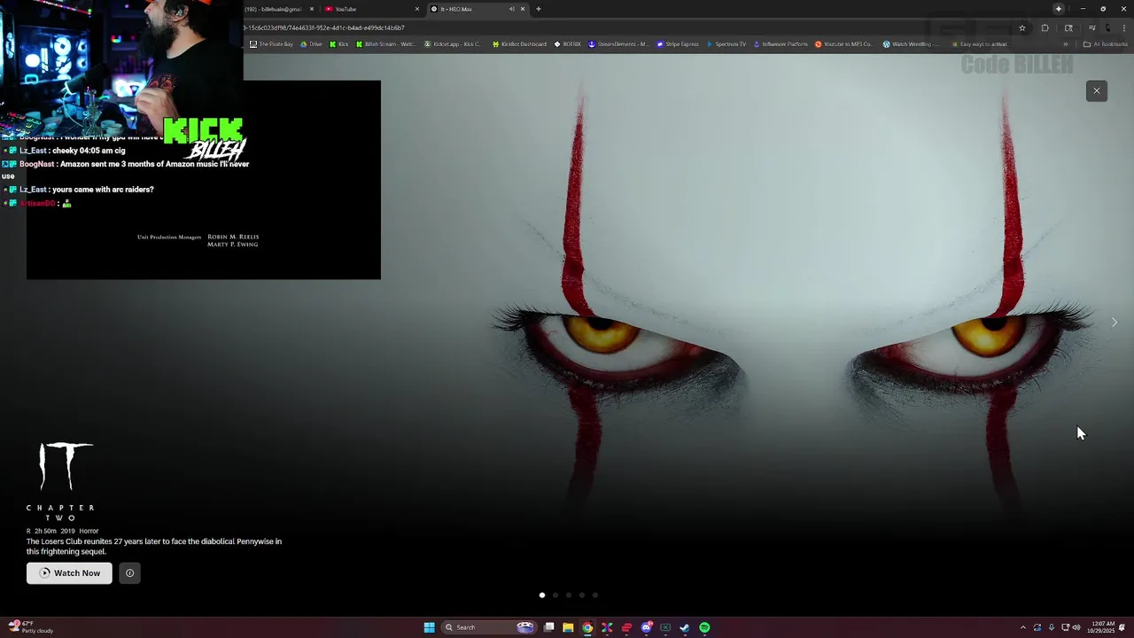
Task: Open the Easy ways to activate bookmark
Action: tap(980, 44)
